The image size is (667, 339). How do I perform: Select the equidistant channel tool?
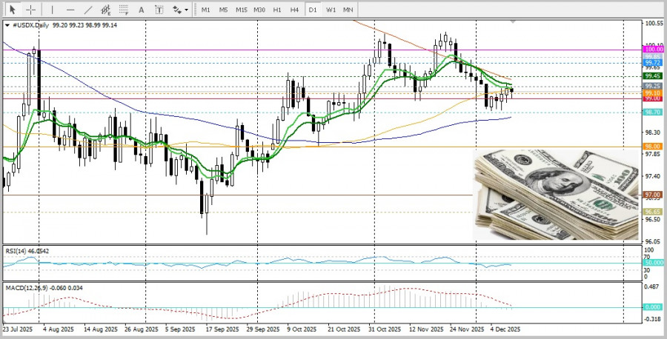tap(106, 10)
